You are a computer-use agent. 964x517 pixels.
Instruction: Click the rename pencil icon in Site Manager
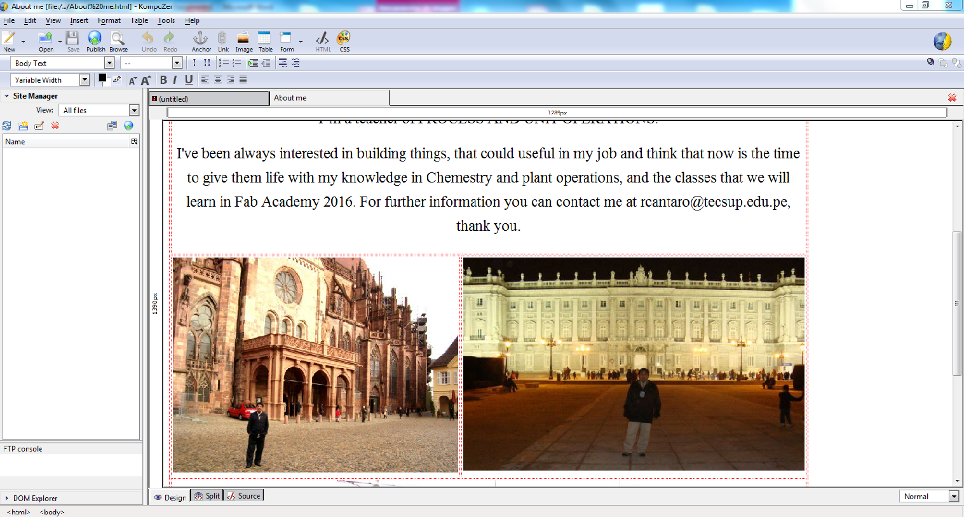(x=39, y=126)
